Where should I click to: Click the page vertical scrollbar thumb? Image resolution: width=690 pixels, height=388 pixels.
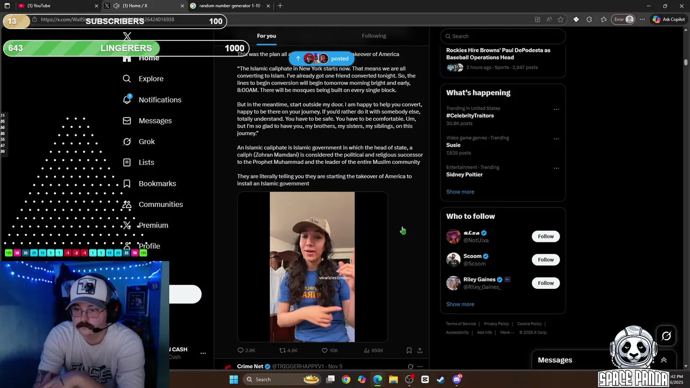pyautogui.click(x=686, y=63)
